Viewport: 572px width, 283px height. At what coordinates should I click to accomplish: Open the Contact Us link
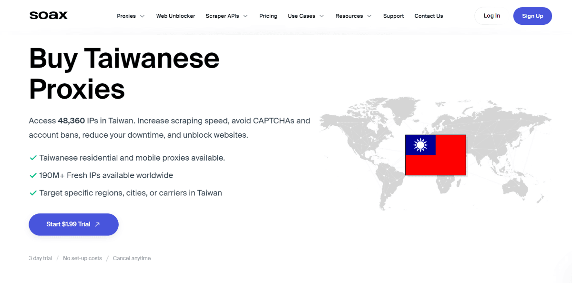click(x=429, y=16)
